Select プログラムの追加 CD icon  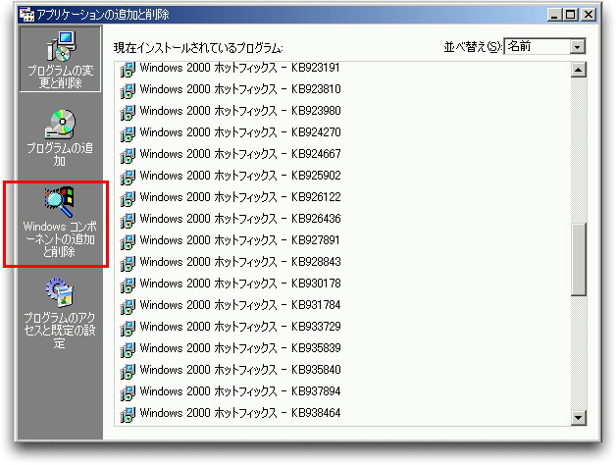click(60, 125)
